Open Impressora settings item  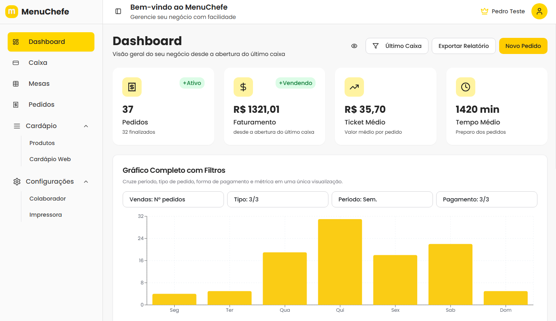pos(46,215)
